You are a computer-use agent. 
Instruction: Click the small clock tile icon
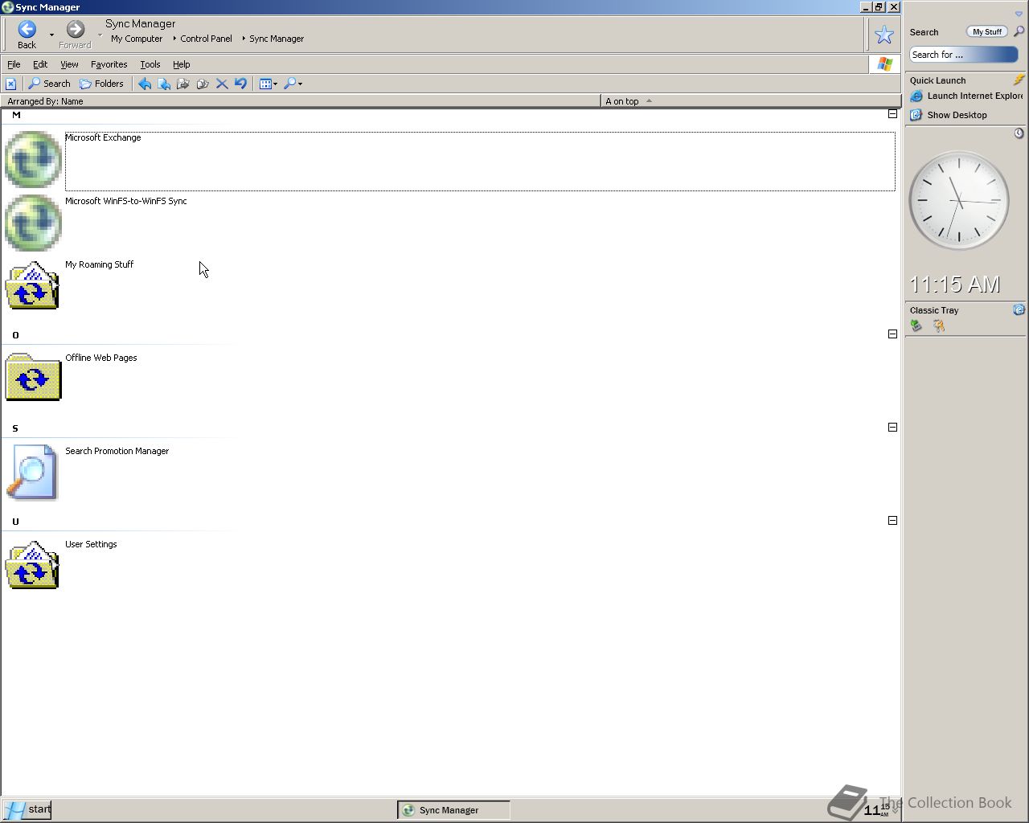(1019, 133)
